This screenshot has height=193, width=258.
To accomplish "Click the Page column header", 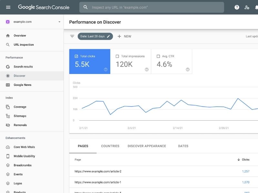I will click(x=78, y=160).
